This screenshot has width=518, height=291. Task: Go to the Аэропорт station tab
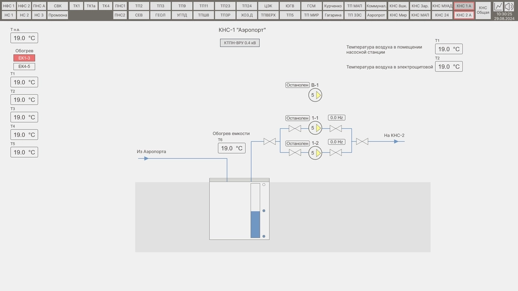[x=376, y=15]
